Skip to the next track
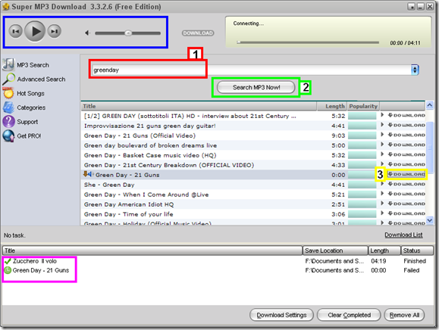Viewport: 439px width, 330px height. click(55, 31)
